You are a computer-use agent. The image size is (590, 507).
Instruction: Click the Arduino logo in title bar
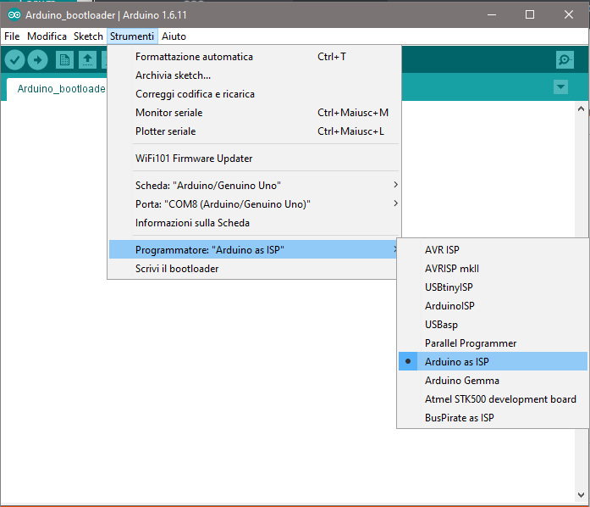pos(14,15)
